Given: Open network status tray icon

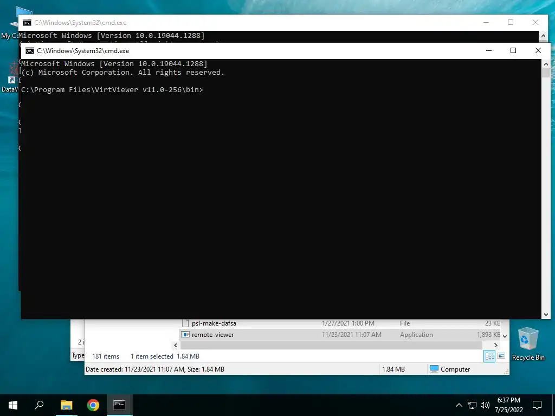Looking at the screenshot, I should tap(472, 405).
